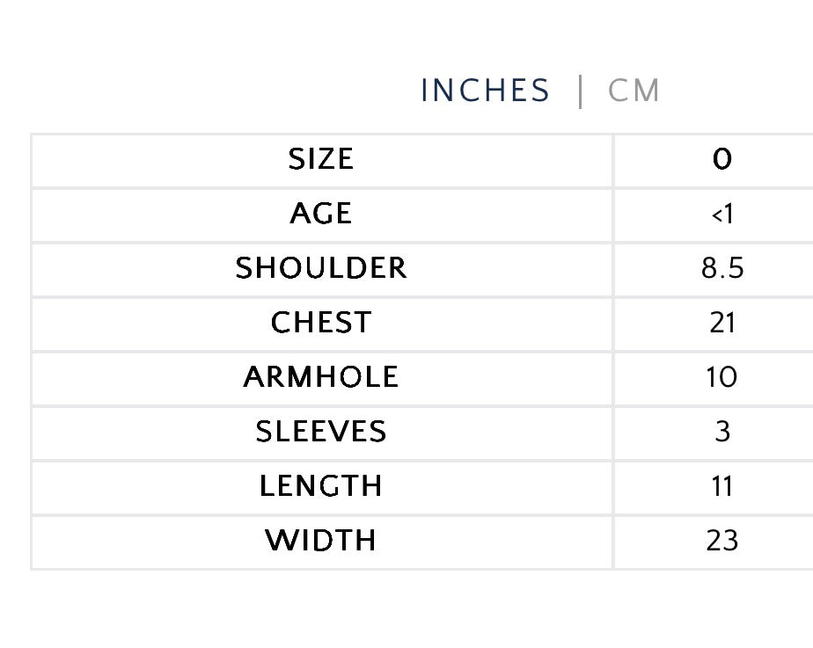
Task: Click the SIZE row label
Action: 321,159
